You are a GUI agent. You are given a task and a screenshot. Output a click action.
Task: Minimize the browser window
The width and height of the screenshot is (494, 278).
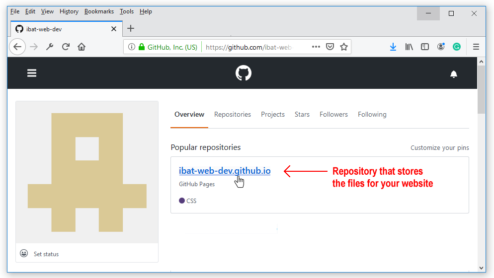(428, 13)
